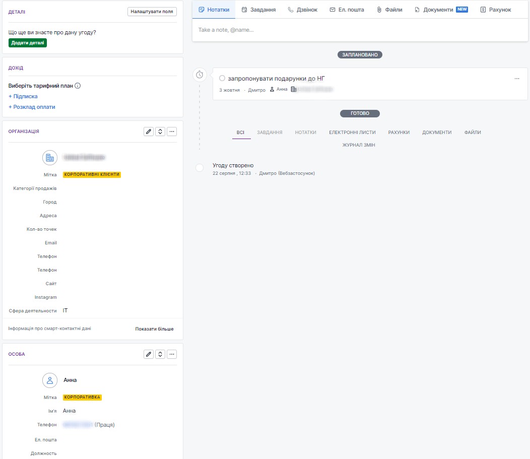Click the Ім'я value Анна

pos(70,411)
